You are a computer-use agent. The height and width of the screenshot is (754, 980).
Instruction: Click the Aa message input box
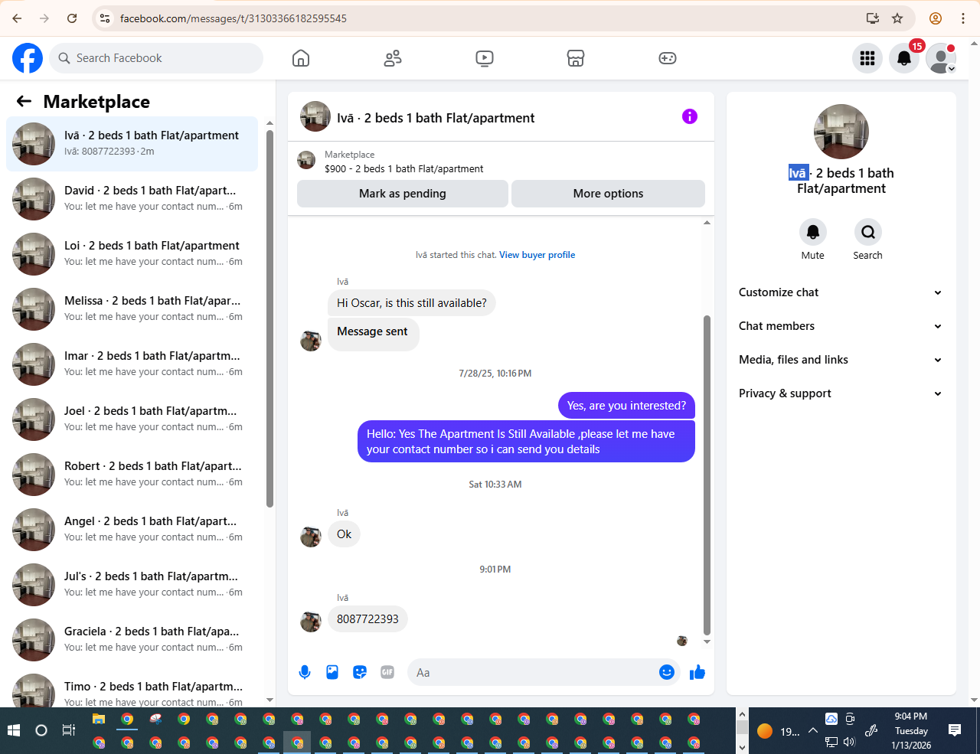pos(533,672)
